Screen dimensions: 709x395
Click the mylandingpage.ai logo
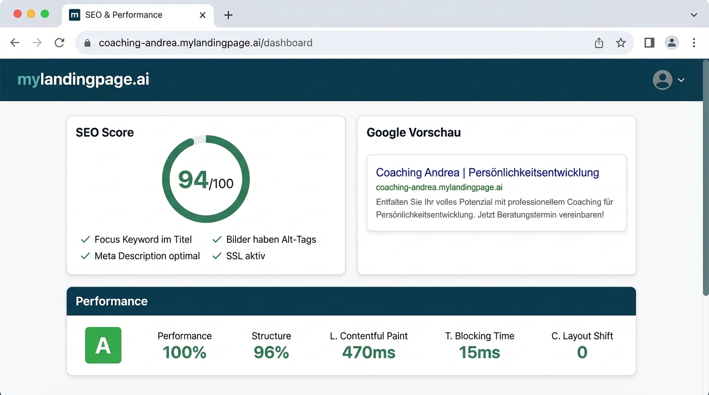coord(83,79)
